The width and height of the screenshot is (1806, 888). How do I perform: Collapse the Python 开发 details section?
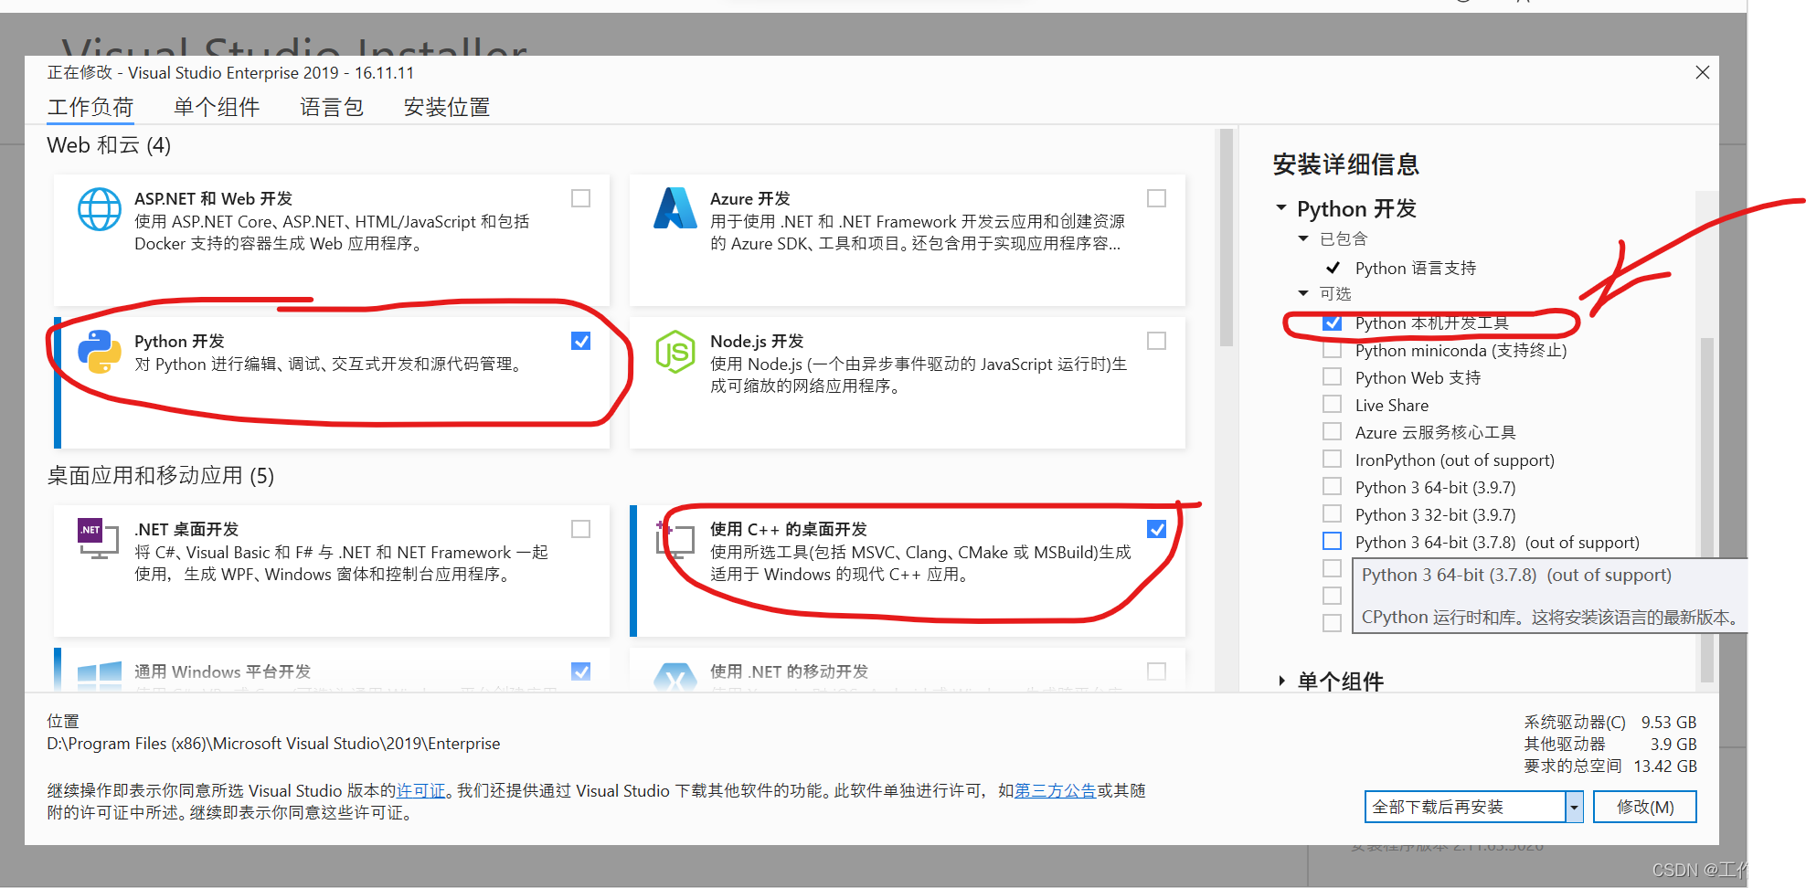click(1281, 208)
